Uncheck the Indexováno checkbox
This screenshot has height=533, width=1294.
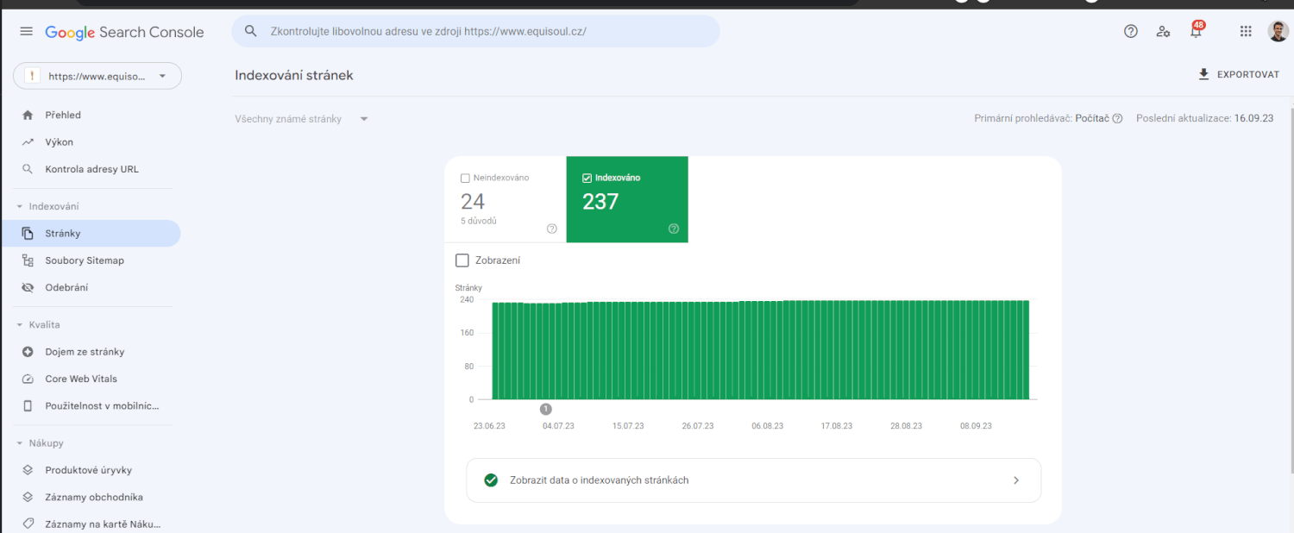[x=587, y=179]
